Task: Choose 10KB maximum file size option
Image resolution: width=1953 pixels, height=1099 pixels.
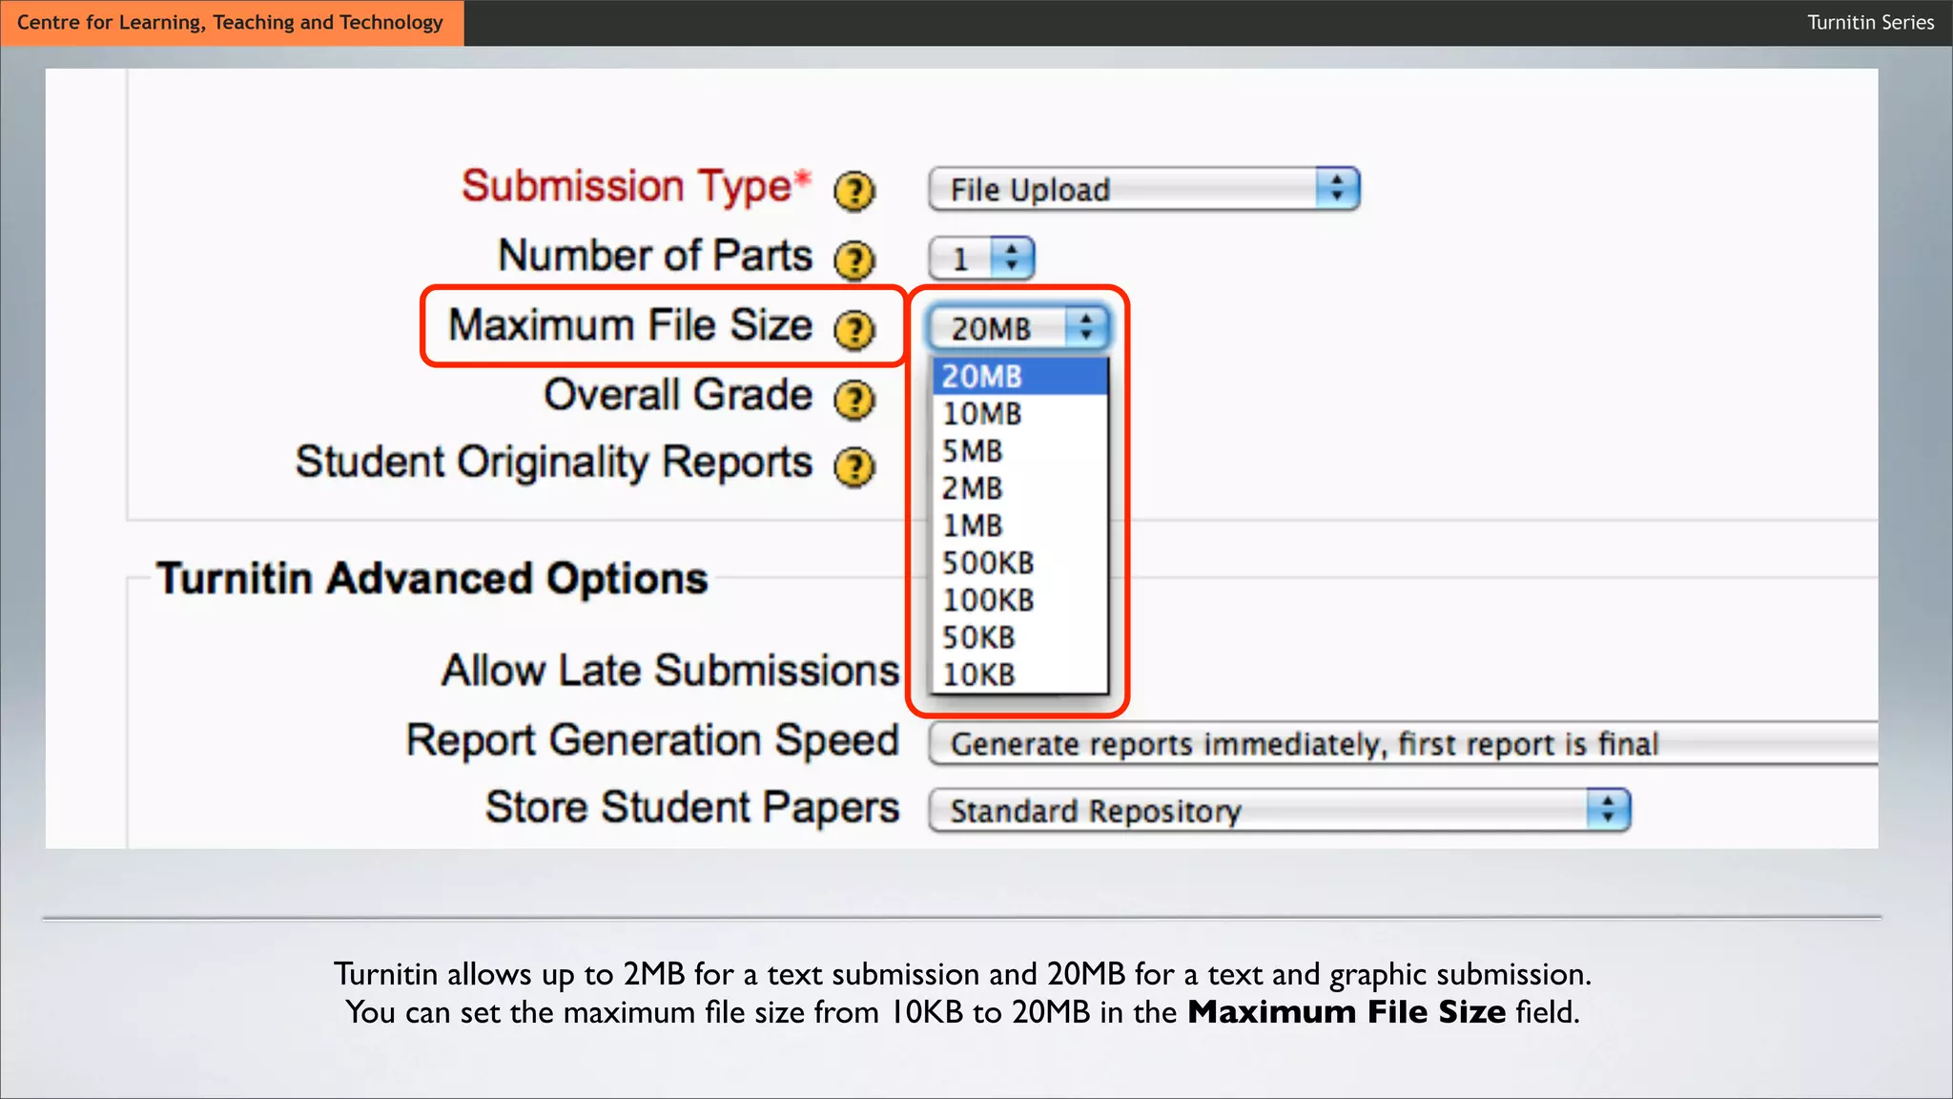Action: point(1019,674)
